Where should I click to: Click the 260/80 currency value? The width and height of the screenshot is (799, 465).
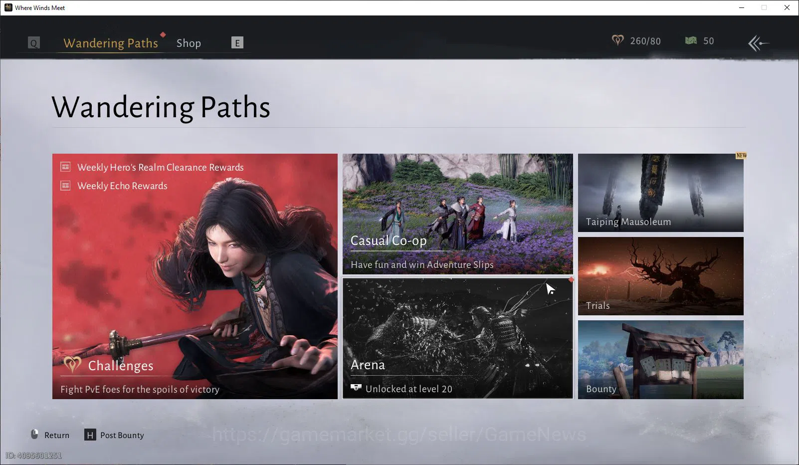tap(645, 41)
